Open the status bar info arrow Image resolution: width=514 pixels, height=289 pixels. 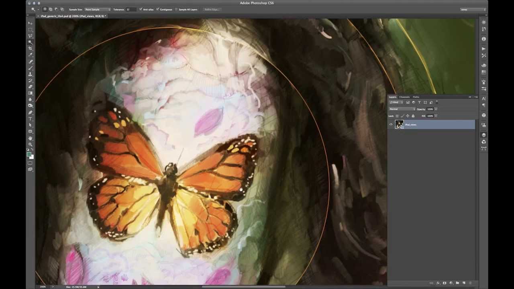pyautogui.click(x=98, y=287)
